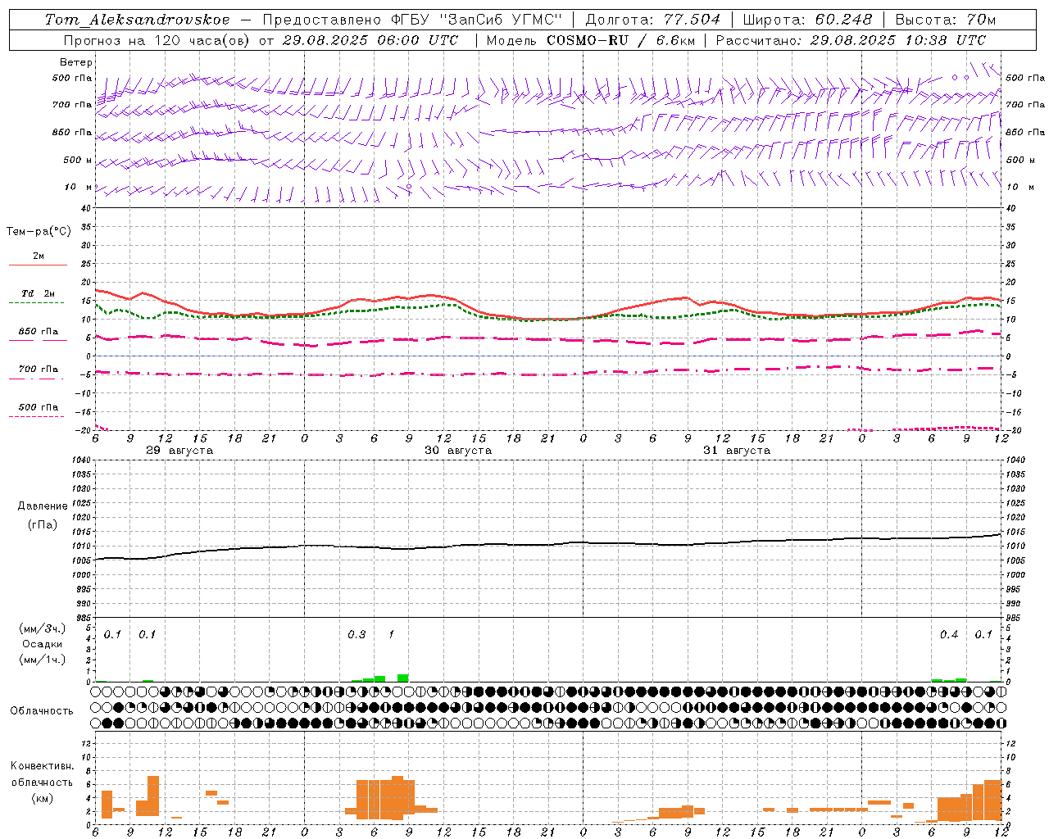This screenshot has height=839, width=1049.
Task: Click 'Прогноз на 120 часа(ов)' forecast header text
Action: [156, 40]
